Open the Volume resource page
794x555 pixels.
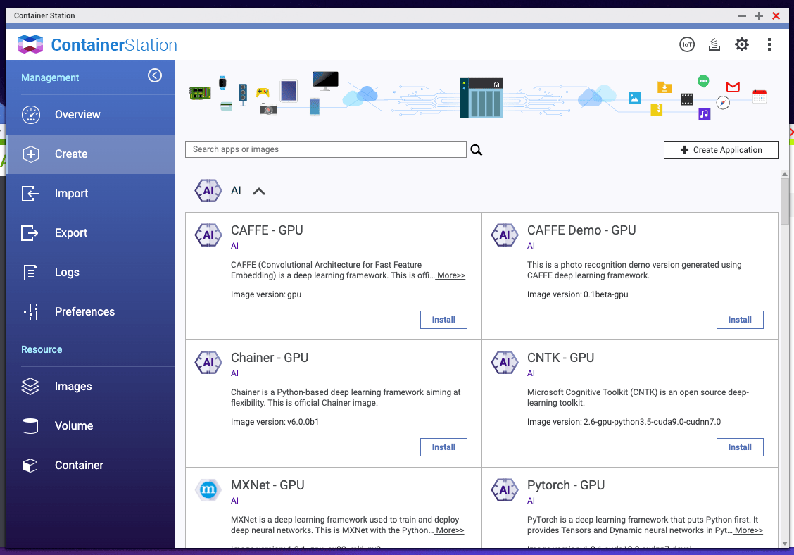90,425
